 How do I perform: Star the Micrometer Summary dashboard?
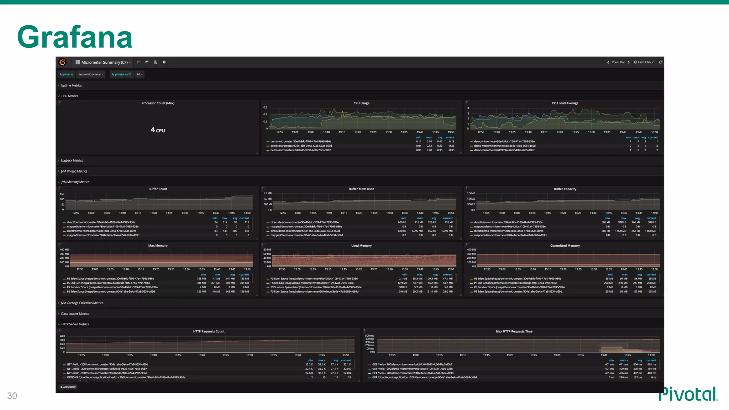pyautogui.click(x=138, y=62)
